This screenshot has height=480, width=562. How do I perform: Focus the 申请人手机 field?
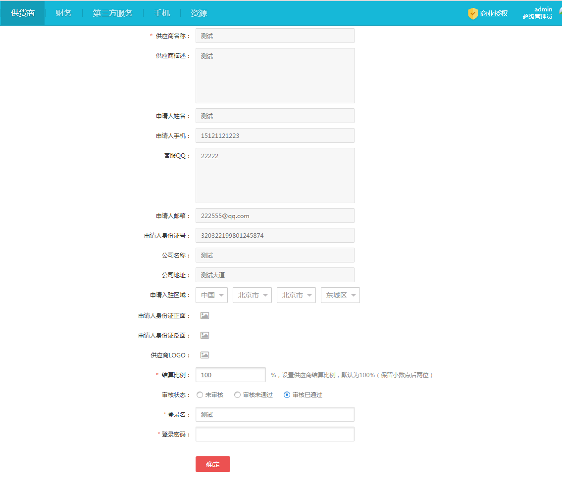275,135
